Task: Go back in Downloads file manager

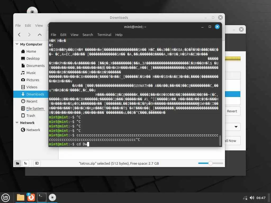Action: (19, 35)
